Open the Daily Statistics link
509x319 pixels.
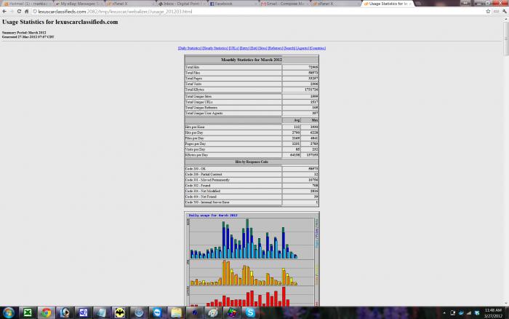(x=190, y=48)
